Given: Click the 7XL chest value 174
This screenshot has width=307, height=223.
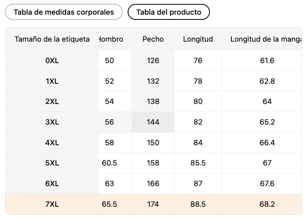Looking at the screenshot, I should [153, 204].
